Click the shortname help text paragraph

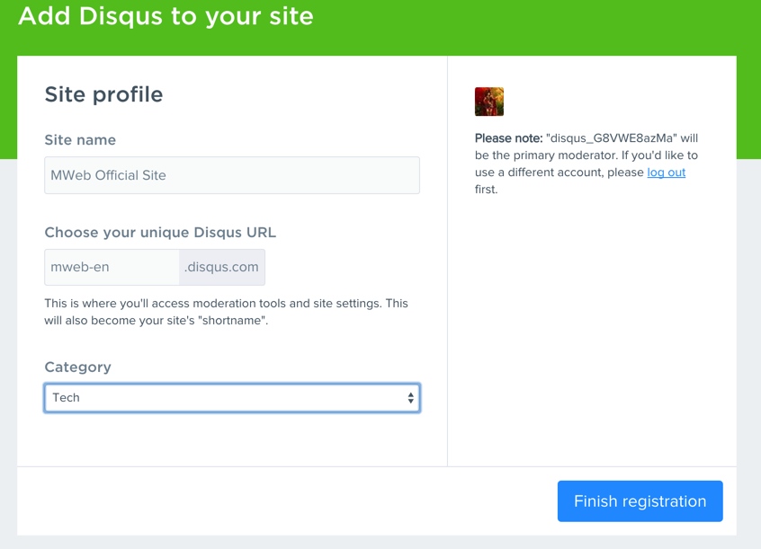click(x=226, y=312)
